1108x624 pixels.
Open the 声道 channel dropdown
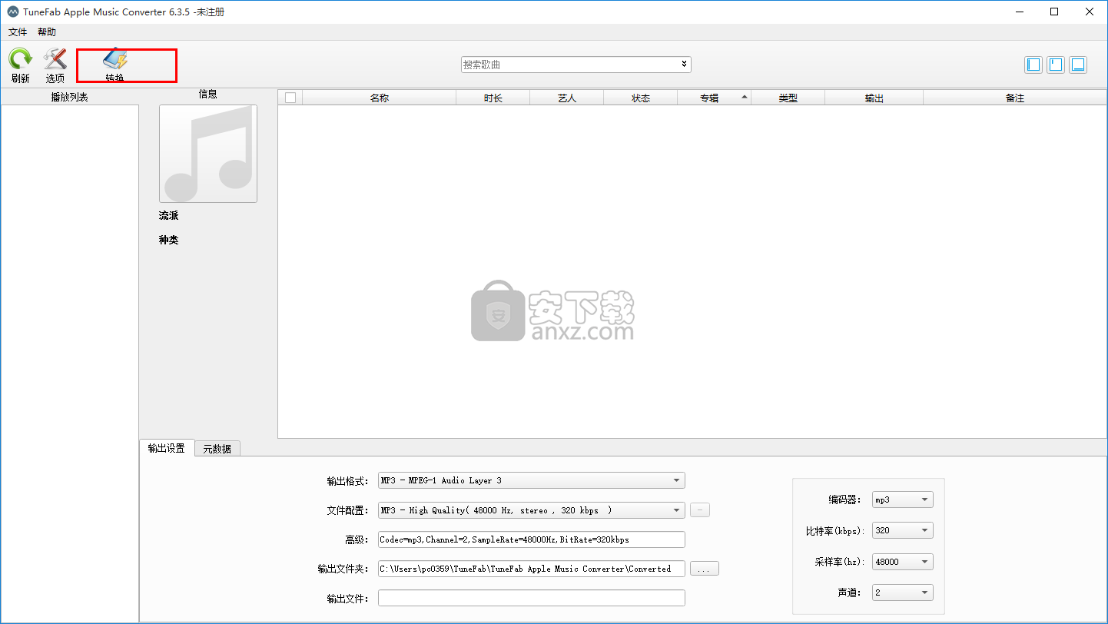903,592
